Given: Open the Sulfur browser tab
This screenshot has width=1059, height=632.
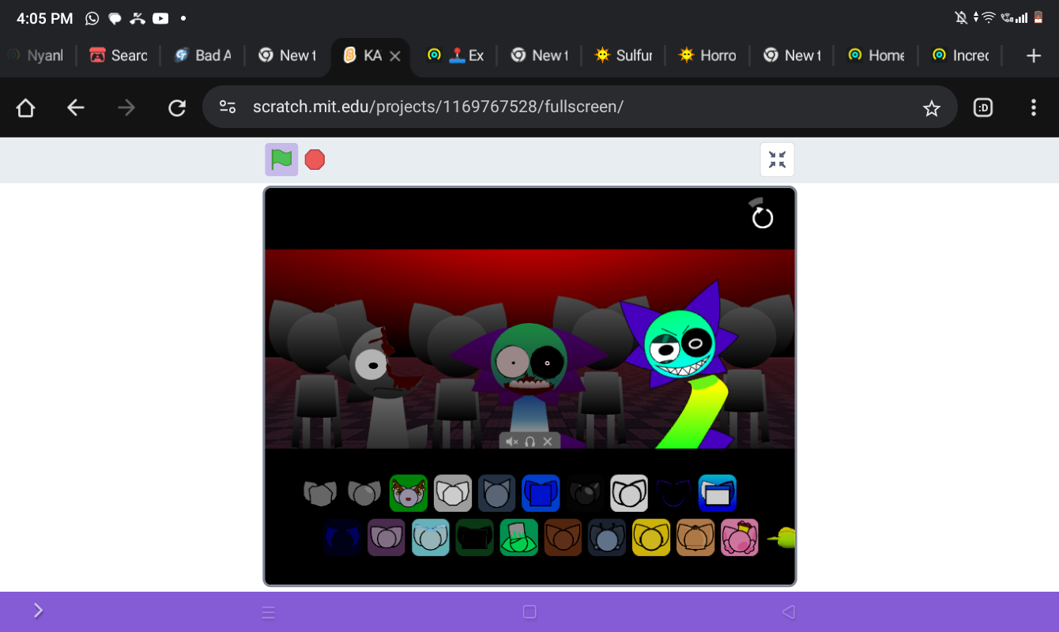Looking at the screenshot, I should click(624, 55).
